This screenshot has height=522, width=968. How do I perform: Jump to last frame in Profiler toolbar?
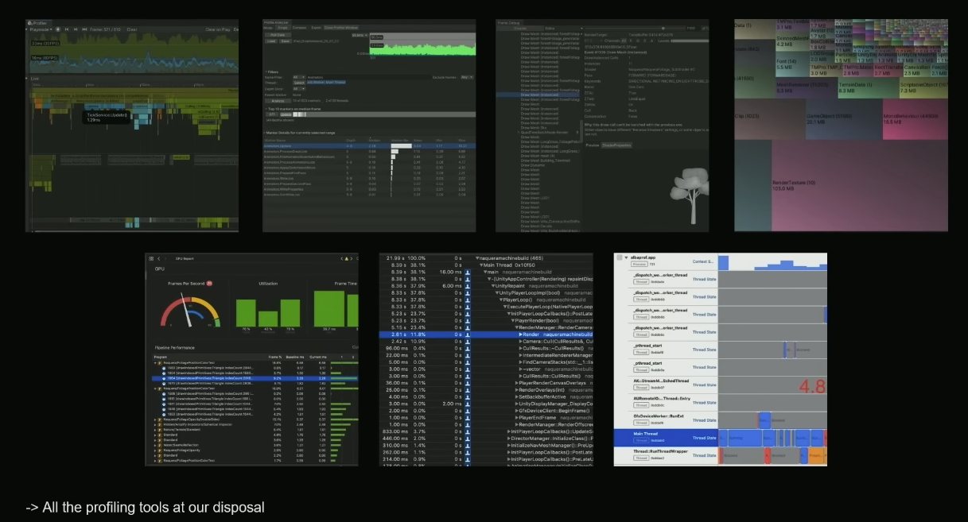(x=84, y=29)
